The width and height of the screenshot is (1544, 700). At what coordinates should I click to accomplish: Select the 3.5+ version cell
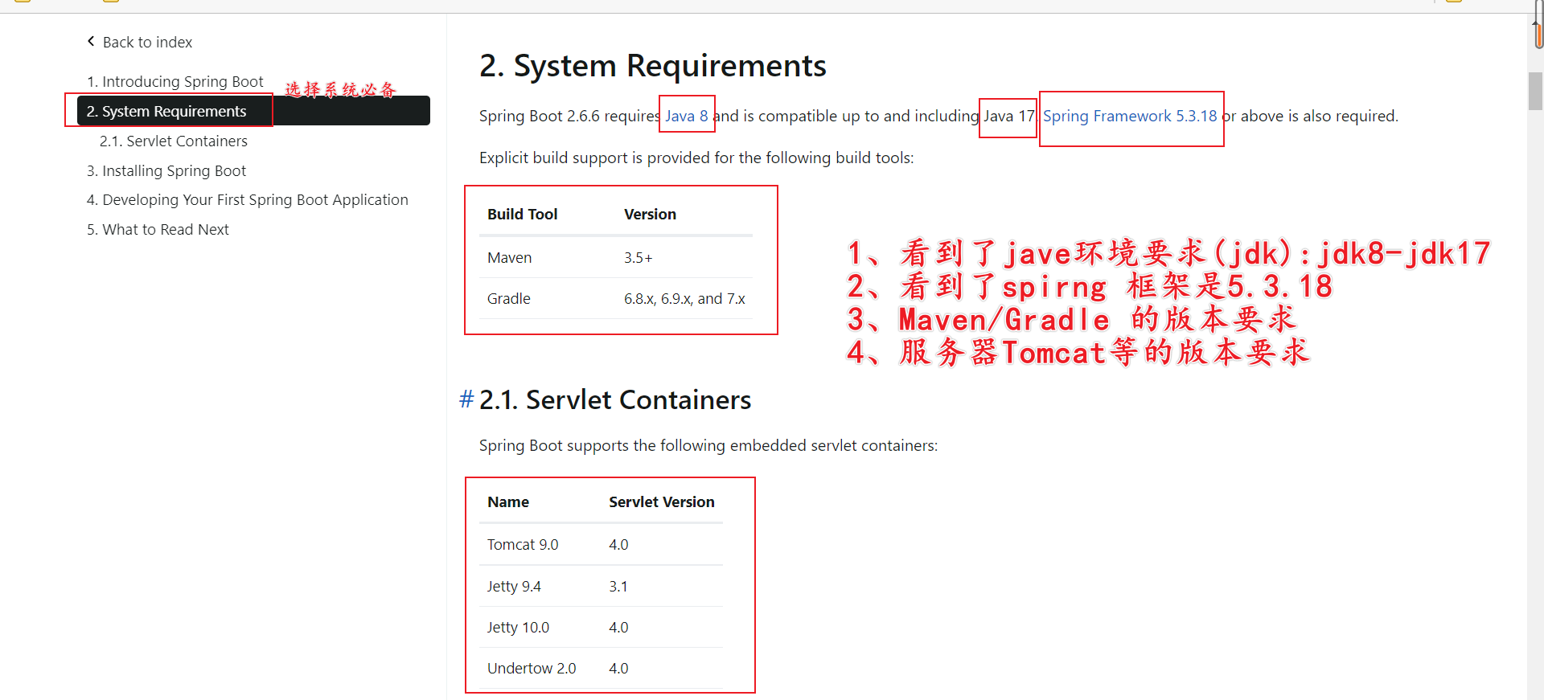click(x=639, y=257)
